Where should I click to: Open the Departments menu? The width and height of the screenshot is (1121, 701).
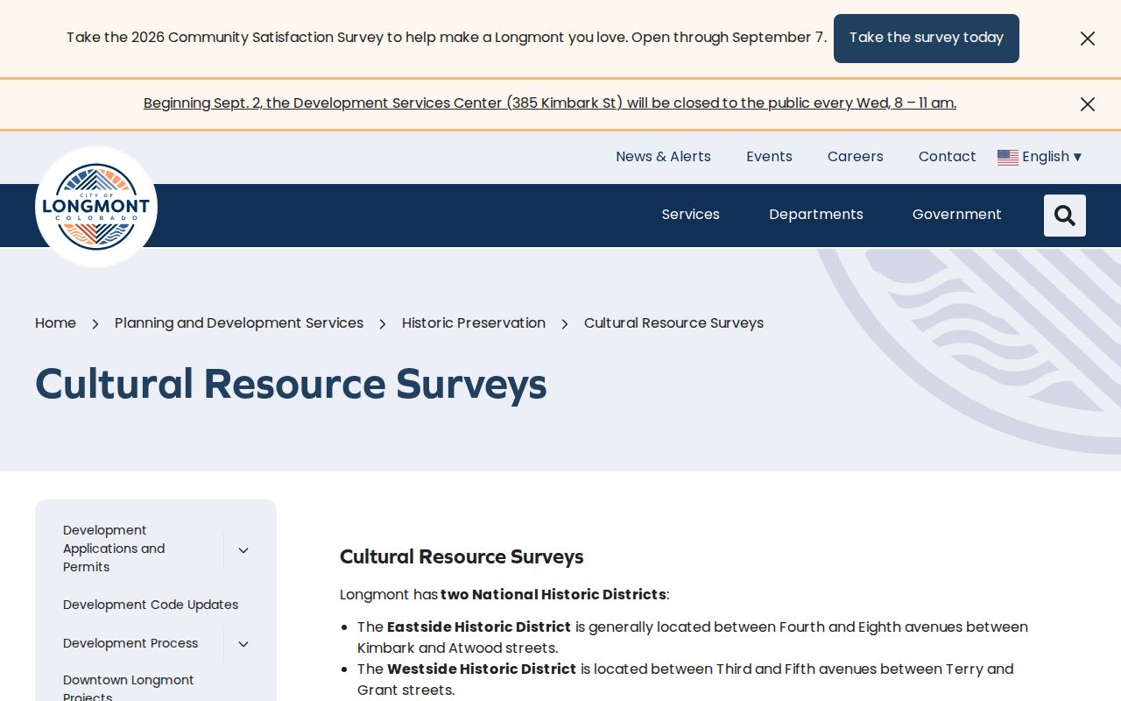point(816,215)
